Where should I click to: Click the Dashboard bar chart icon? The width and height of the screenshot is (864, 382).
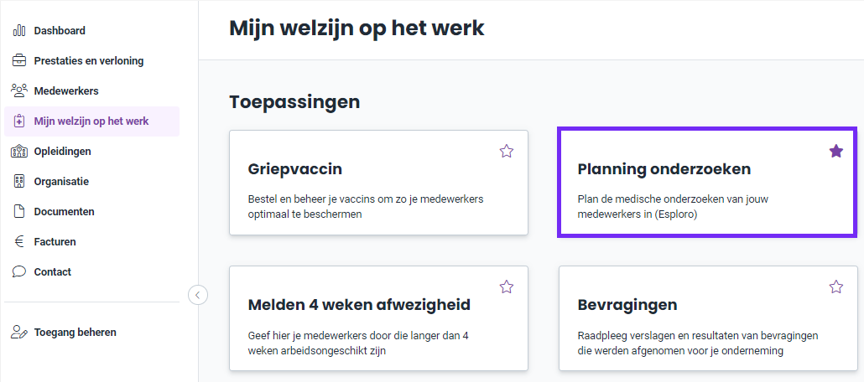point(19,30)
